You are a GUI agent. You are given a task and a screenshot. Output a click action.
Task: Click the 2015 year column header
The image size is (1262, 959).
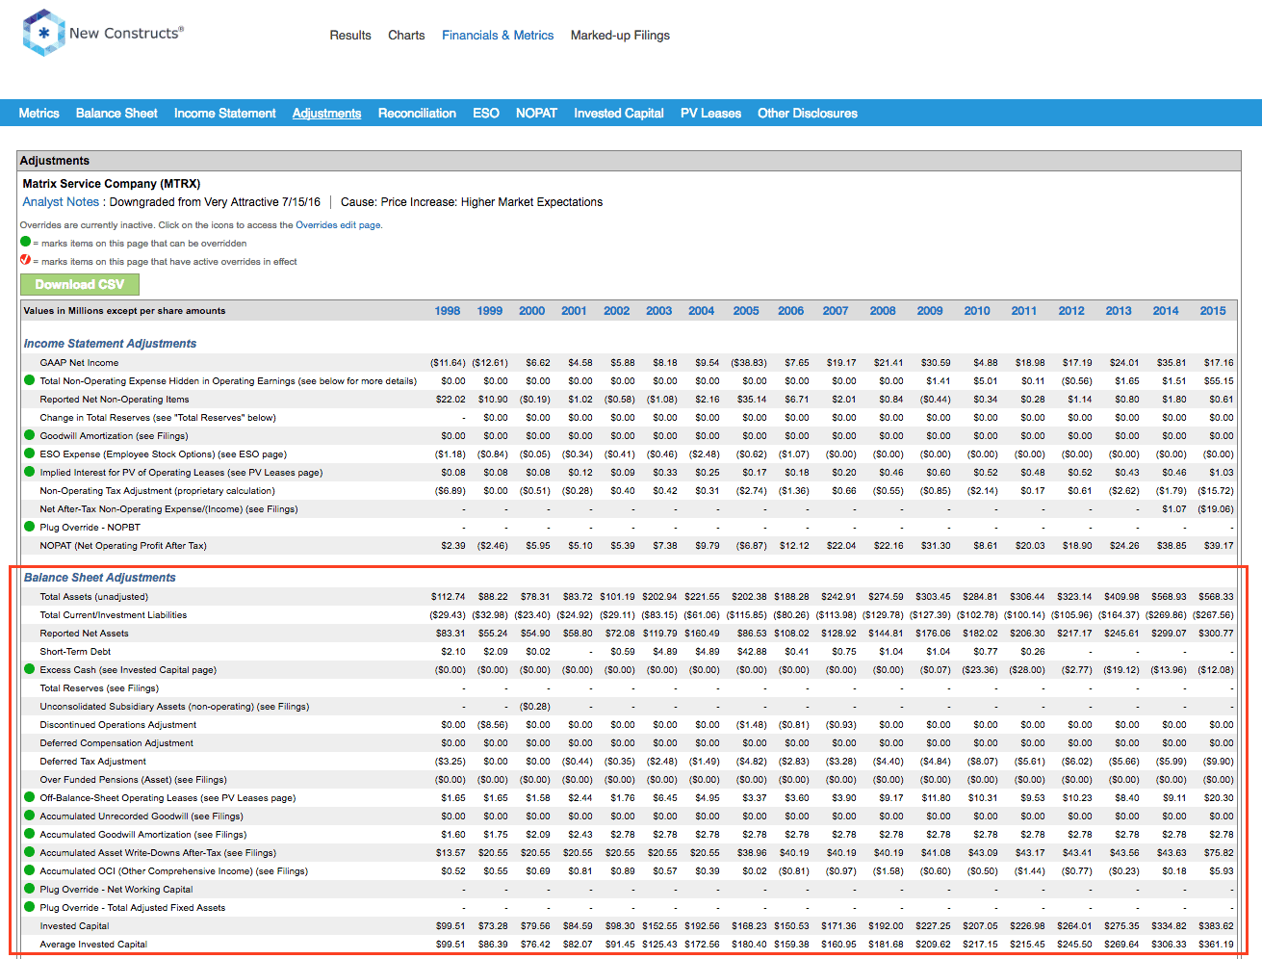coord(1213,311)
